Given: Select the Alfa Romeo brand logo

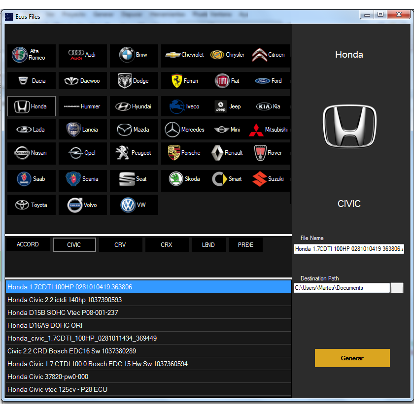Looking at the screenshot, I should 20,55.
